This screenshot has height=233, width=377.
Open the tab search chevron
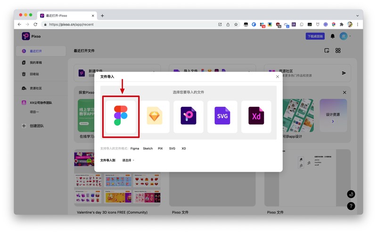(x=358, y=16)
